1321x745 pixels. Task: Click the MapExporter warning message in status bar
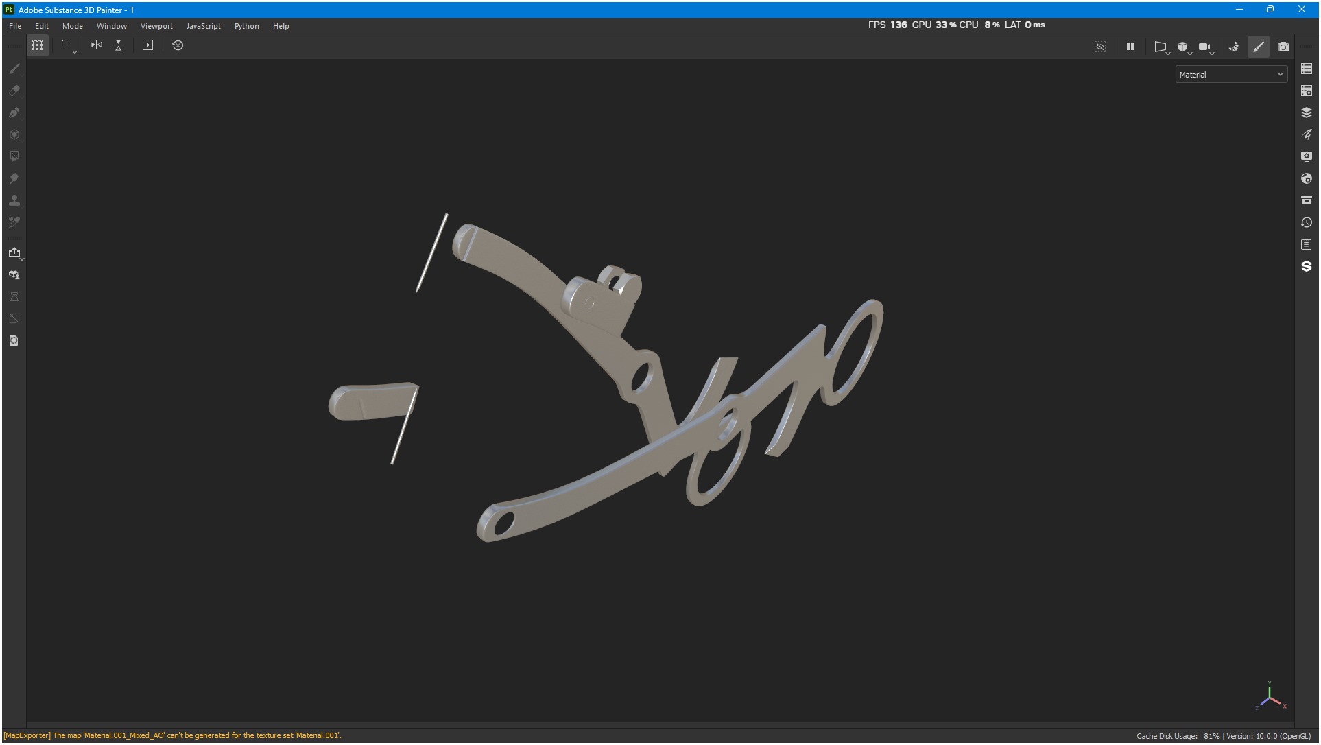(172, 735)
